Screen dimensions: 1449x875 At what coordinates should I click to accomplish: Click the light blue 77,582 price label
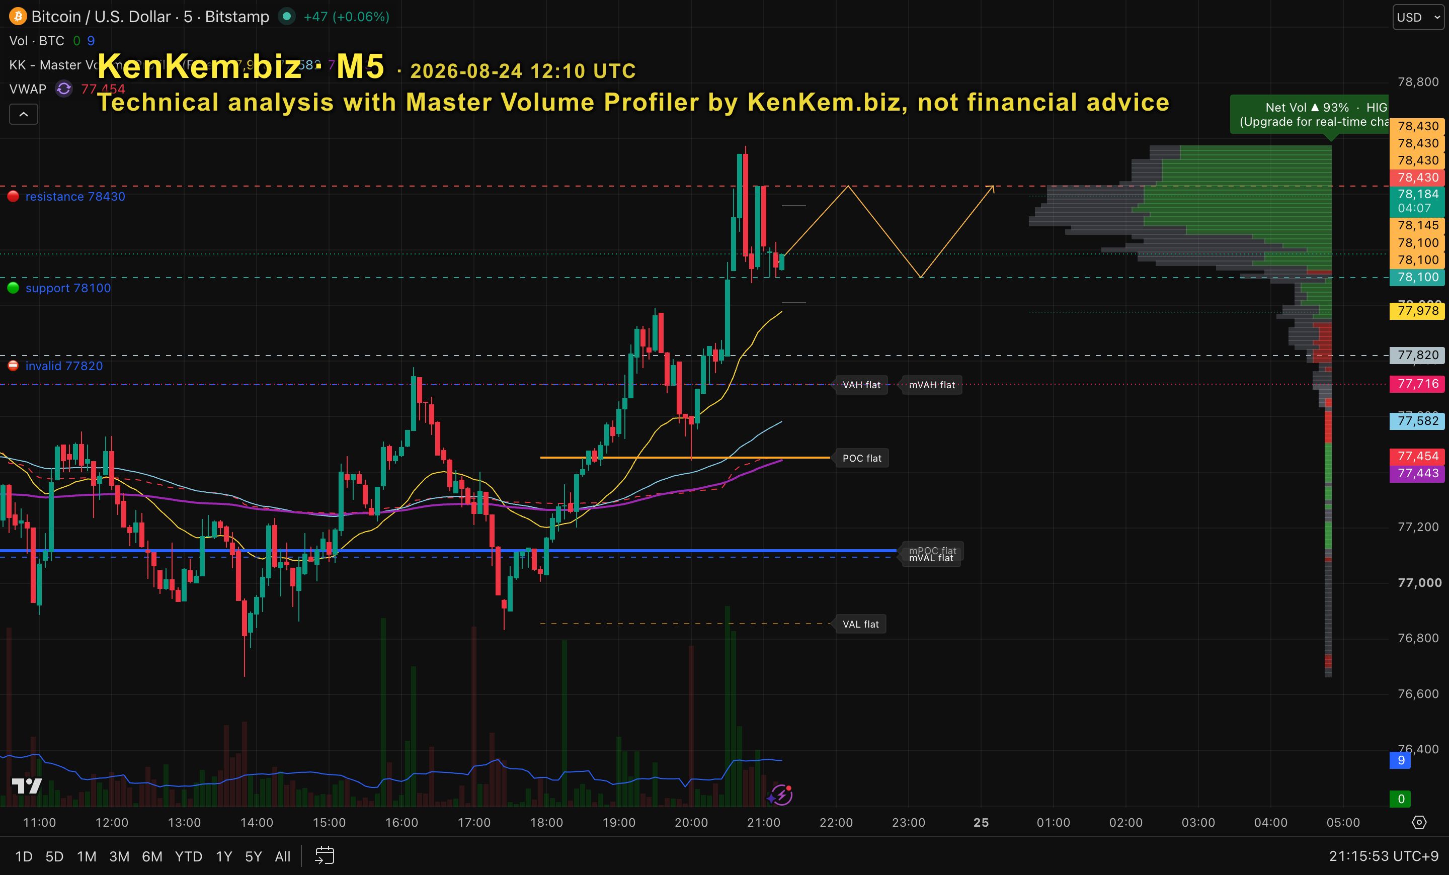1417,421
